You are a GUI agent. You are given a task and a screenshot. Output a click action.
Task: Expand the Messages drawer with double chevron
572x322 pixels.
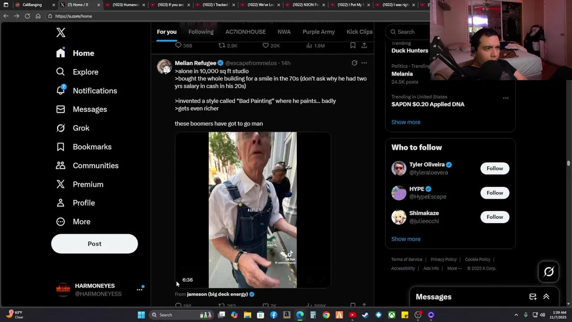(546, 297)
